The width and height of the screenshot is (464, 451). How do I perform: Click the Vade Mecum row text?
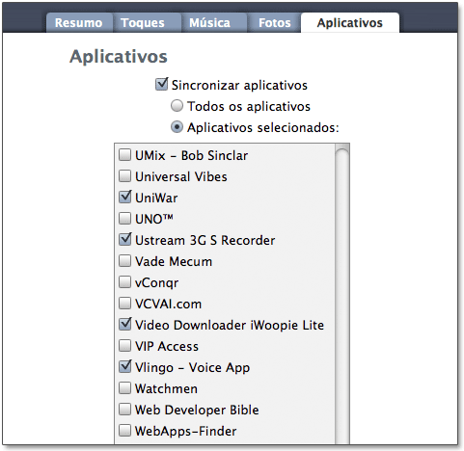coord(174,261)
